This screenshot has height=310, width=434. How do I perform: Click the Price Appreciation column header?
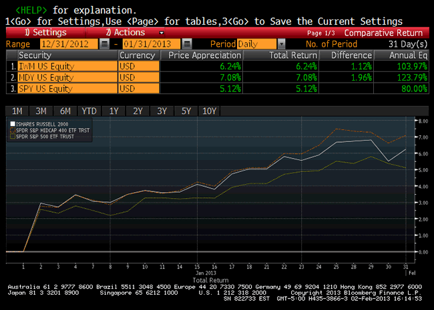204,55
